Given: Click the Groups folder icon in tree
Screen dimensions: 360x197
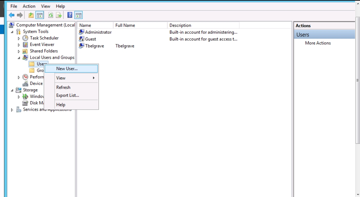Looking at the screenshot, I should click(32, 70).
